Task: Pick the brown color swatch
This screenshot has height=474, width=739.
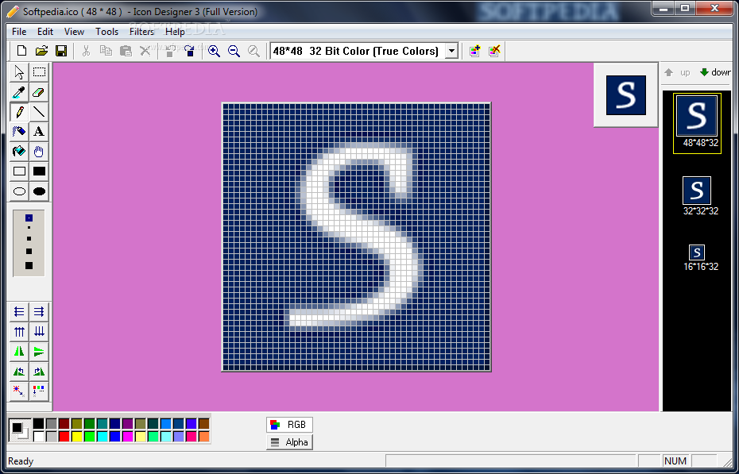Action: coord(204,424)
